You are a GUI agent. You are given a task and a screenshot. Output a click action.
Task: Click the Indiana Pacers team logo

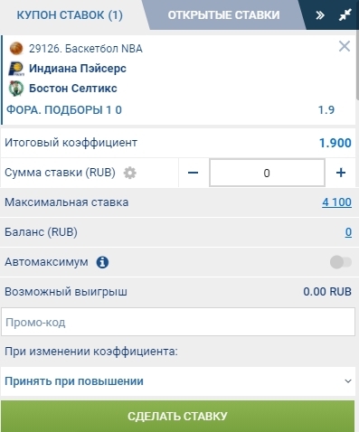point(16,69)
